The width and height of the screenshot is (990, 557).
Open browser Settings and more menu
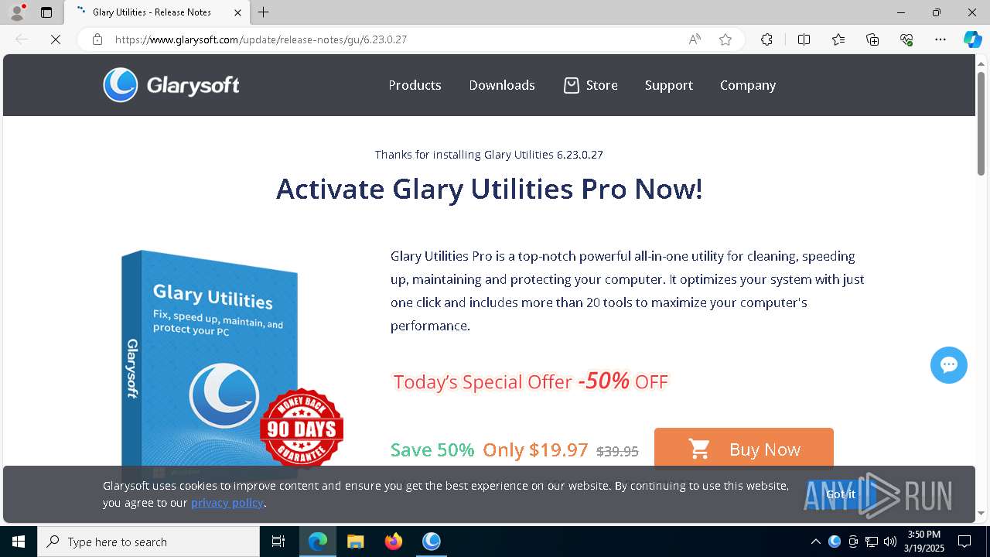coord(940,39)
